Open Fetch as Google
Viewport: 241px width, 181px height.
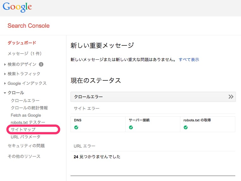(26, 115)
